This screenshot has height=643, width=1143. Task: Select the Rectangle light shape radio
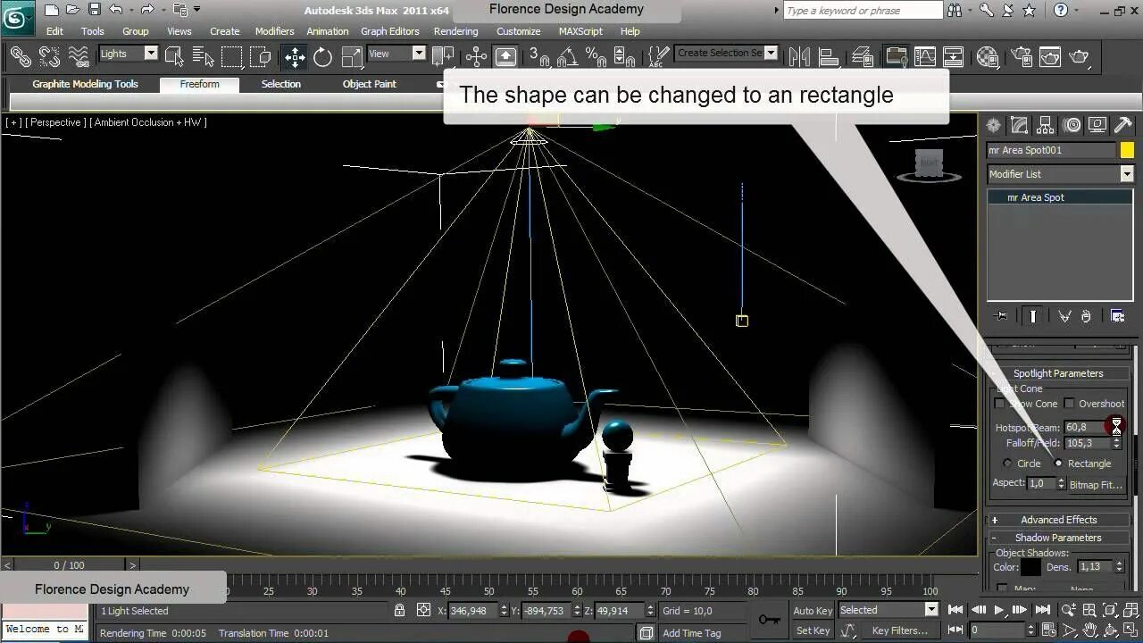1058,463
